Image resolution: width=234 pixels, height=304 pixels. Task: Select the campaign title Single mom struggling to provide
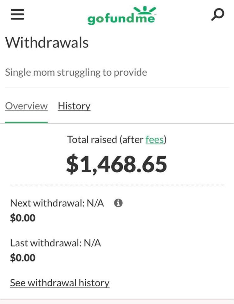point(76,72)
